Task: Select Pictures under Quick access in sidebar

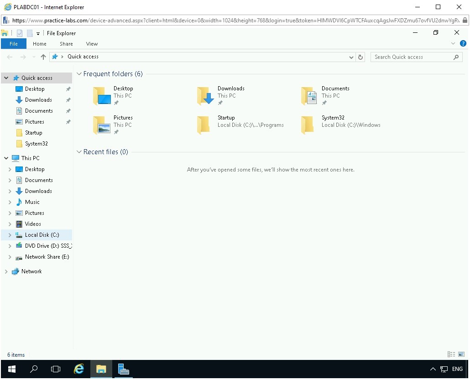Action: tap(35, 122)
